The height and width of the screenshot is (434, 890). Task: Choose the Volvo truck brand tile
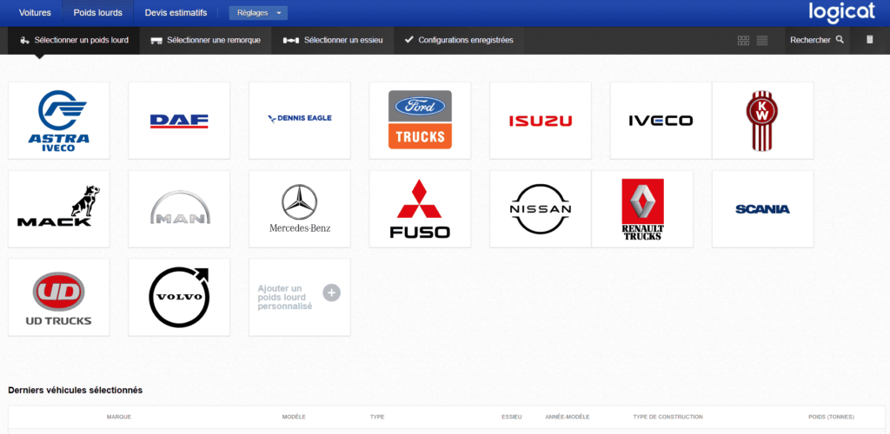179,298
